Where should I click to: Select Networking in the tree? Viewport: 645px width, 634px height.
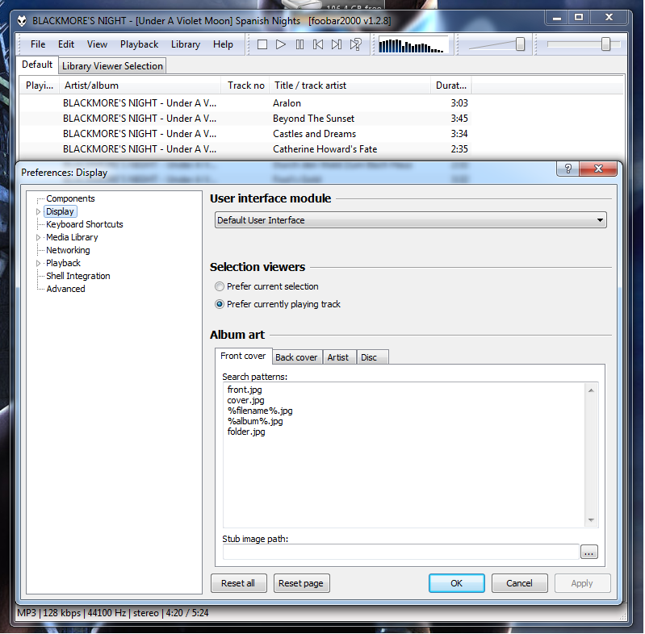click(x=68, y=250)
